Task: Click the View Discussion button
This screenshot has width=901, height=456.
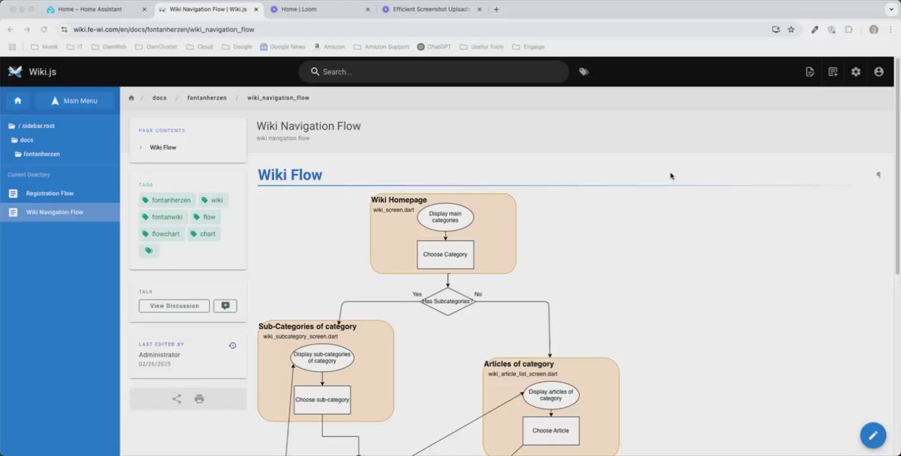Action: coord(174,306)
